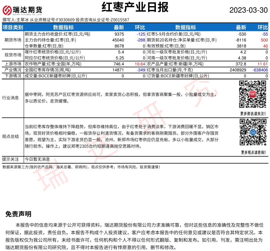270x251 pixels.
Task: Select the 红枣产业日报 title
Action: click(135, 7)
